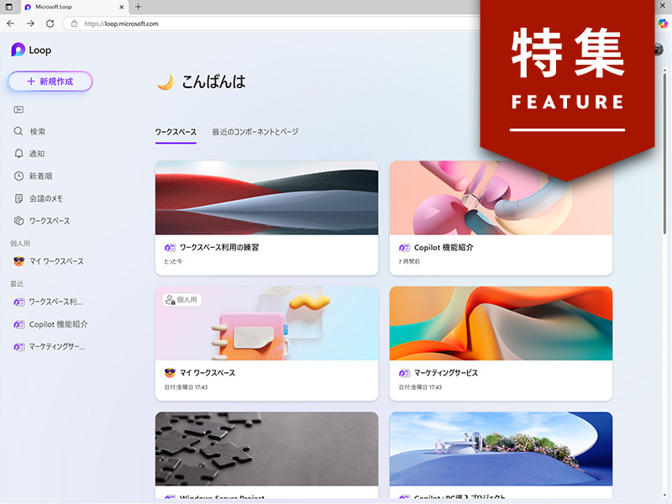This screenshot has height=504, width=672.
Task: Click the browser refresh button
Action: coord(50,24)
